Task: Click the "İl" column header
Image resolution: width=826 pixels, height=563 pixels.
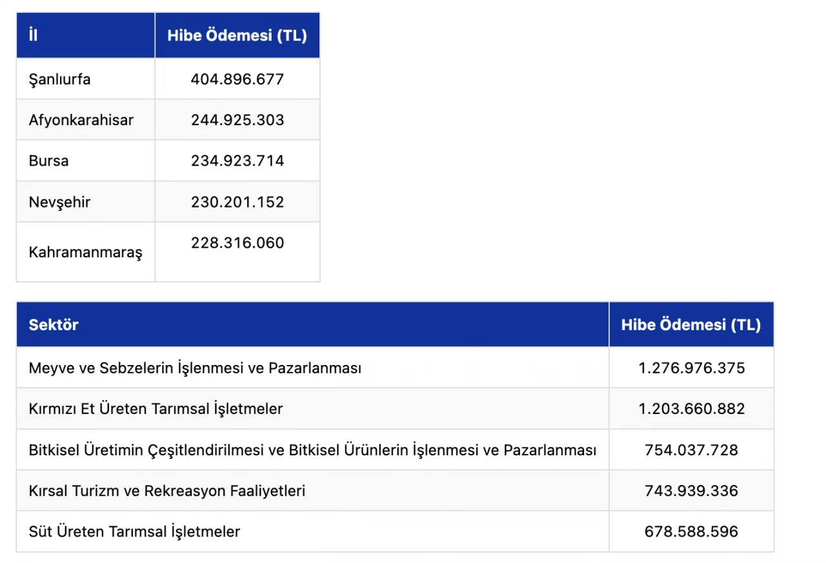Action: pyautogui.click(x=34, y=35)
